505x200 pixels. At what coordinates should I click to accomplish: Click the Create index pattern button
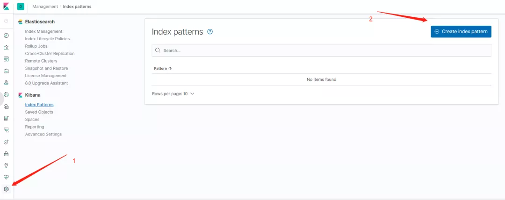click(x=461, y=32)
